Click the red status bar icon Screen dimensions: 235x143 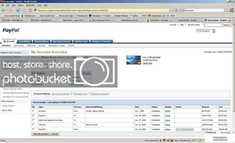tap(168, 141)
